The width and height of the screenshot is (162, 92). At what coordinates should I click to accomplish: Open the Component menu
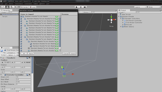(x=28, y=4)
